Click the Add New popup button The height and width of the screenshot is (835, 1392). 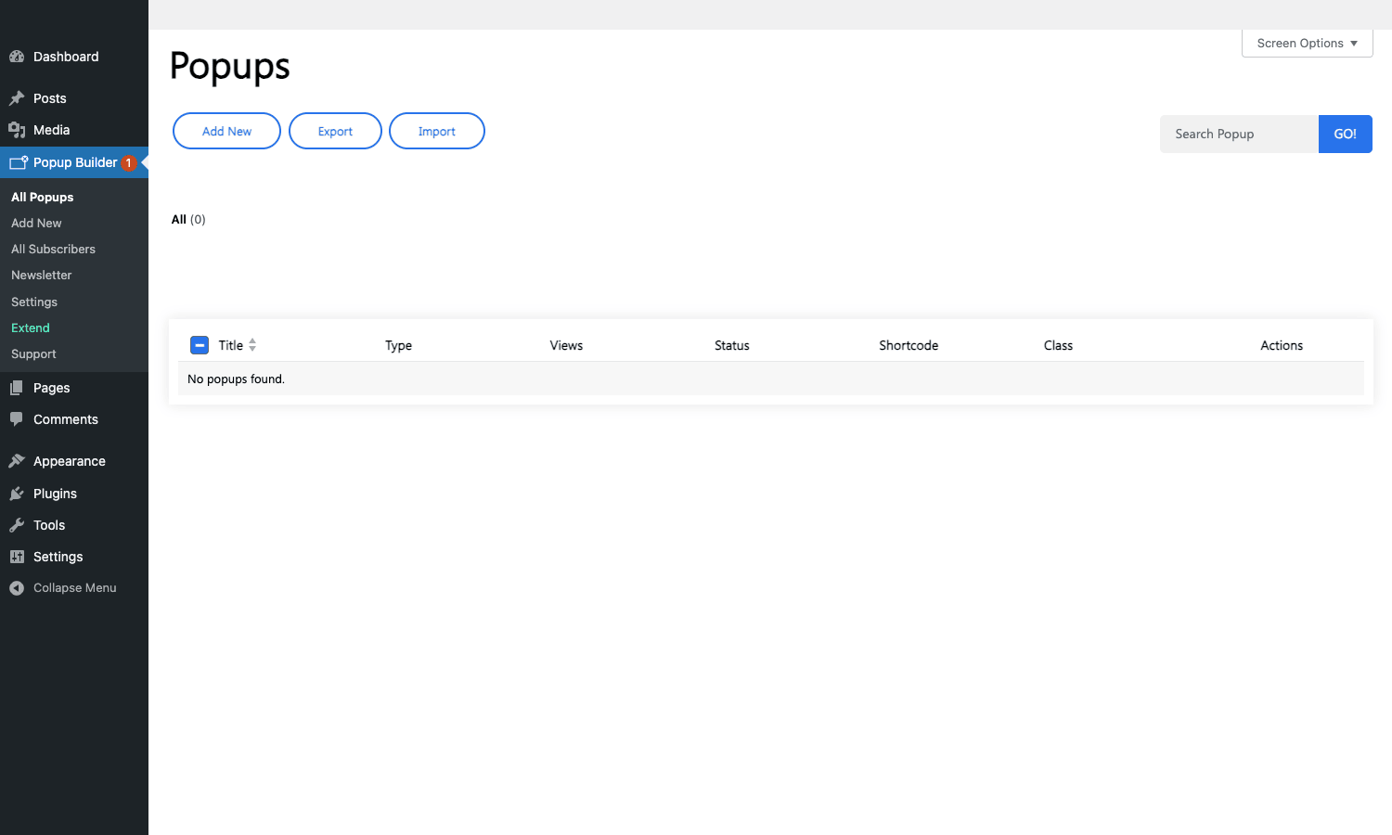(x=226, y=131)
